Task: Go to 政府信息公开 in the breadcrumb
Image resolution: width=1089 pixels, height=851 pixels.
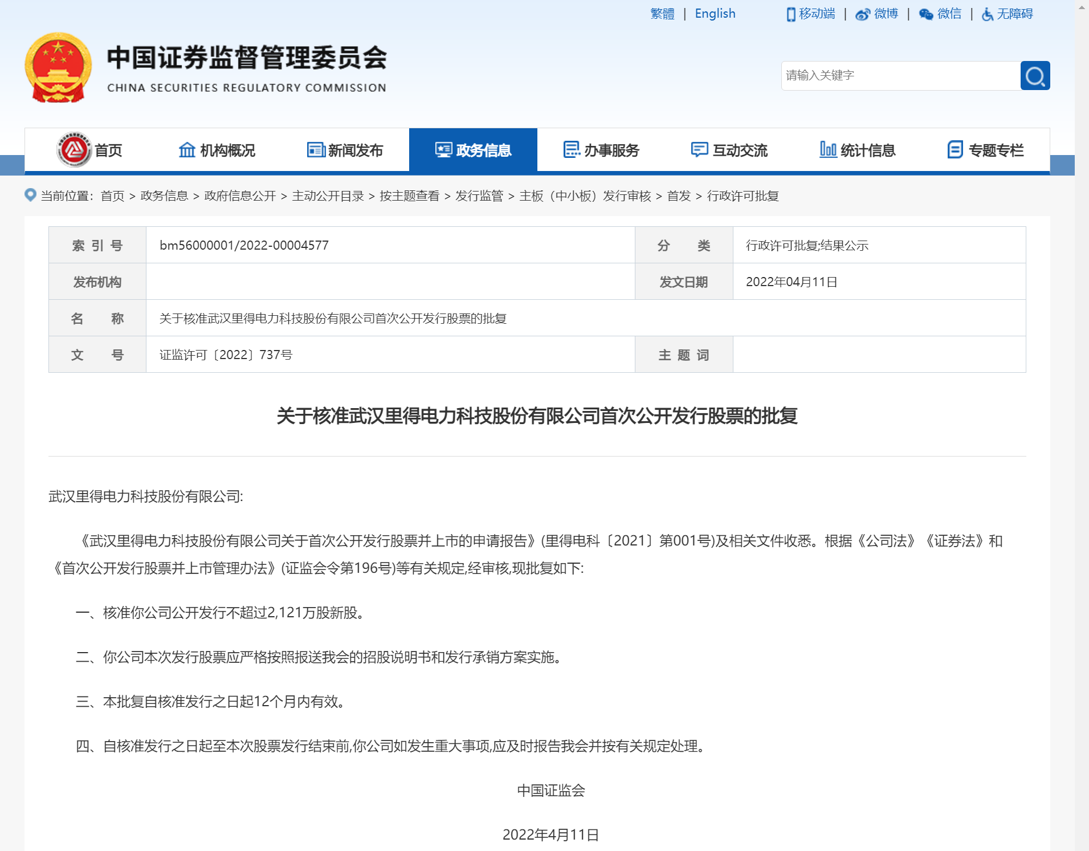Action: click(240, 196)
